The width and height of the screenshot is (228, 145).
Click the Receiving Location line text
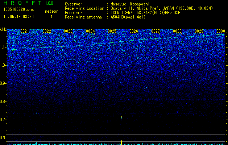point(139,8)
